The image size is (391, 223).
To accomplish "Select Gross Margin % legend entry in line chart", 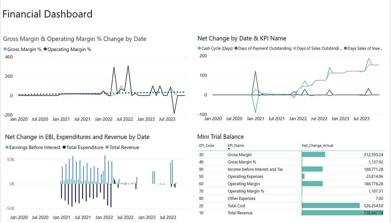I will 22,49.
